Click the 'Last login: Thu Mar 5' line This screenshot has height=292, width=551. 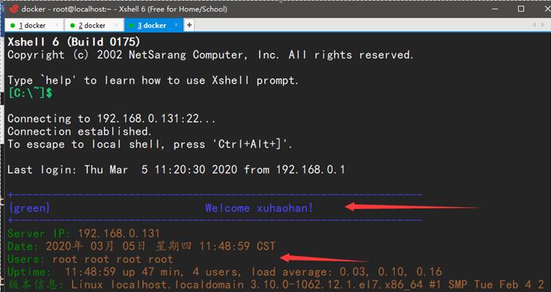[x=176, y=170]
